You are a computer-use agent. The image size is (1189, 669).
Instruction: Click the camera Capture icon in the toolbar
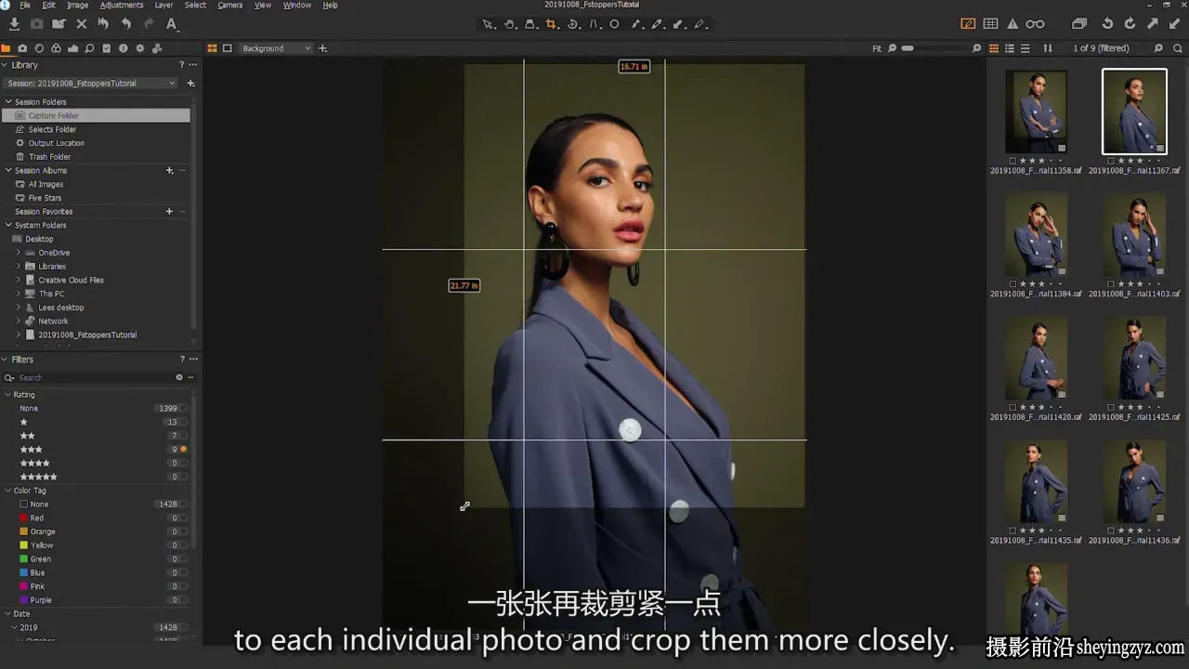[36, 24]
